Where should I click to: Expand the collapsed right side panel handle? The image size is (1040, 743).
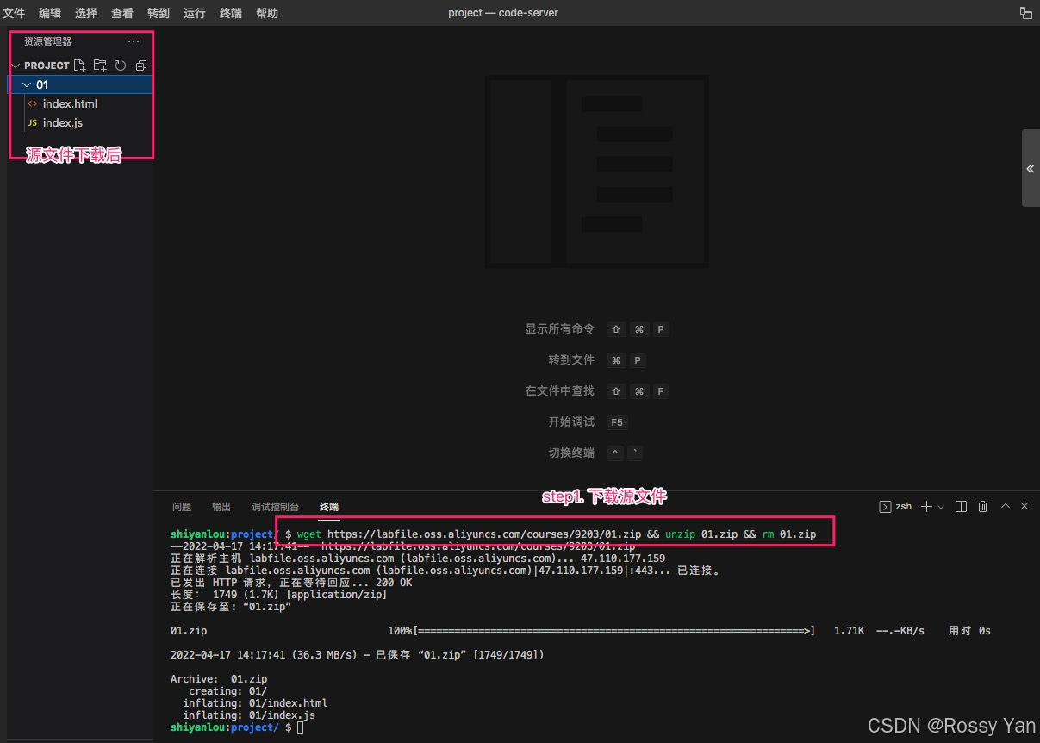tap(1031, 169)
